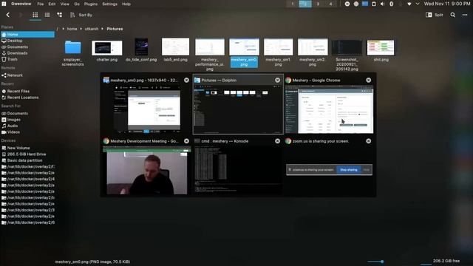Click the clock showing Wed Nov 11
Image resolution: width=473 pixels, height=266 pixels.
[x=446, y=4]
